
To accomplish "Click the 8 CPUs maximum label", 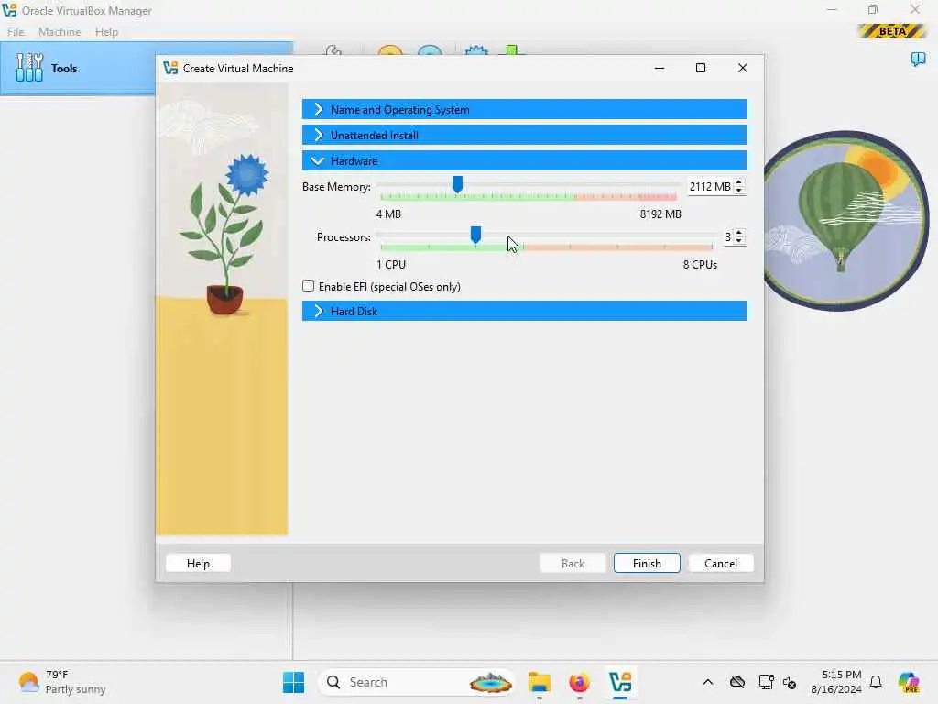I will click(x=700, y=265).
